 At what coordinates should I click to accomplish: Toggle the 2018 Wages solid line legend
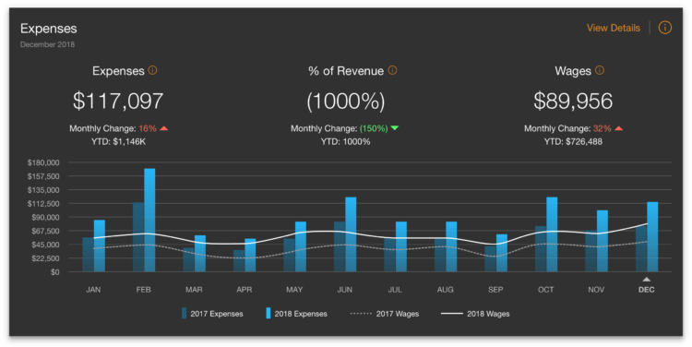point(475,314)
